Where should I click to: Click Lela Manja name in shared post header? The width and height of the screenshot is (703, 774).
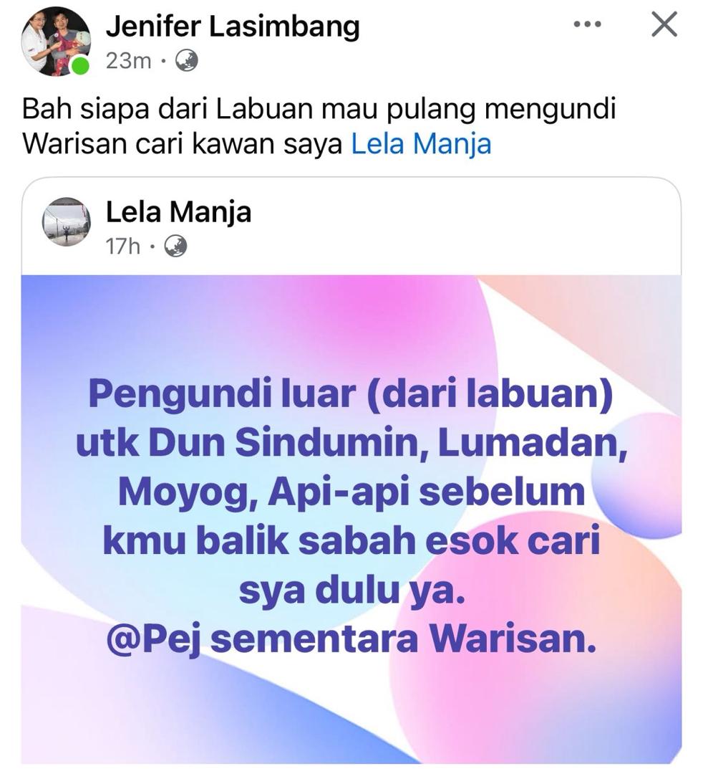178,212
